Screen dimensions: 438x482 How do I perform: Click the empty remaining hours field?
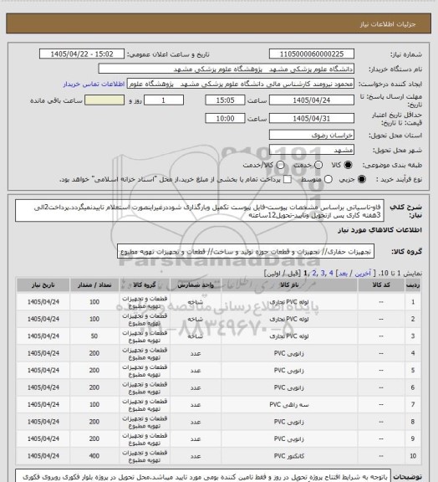click(104, 100)
